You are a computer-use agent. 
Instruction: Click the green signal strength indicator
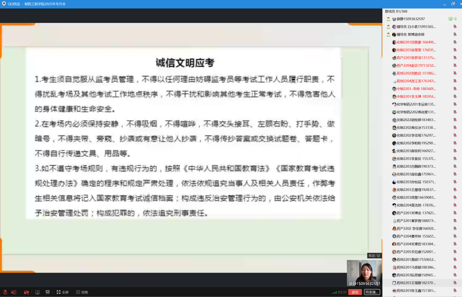pos(334,293)
